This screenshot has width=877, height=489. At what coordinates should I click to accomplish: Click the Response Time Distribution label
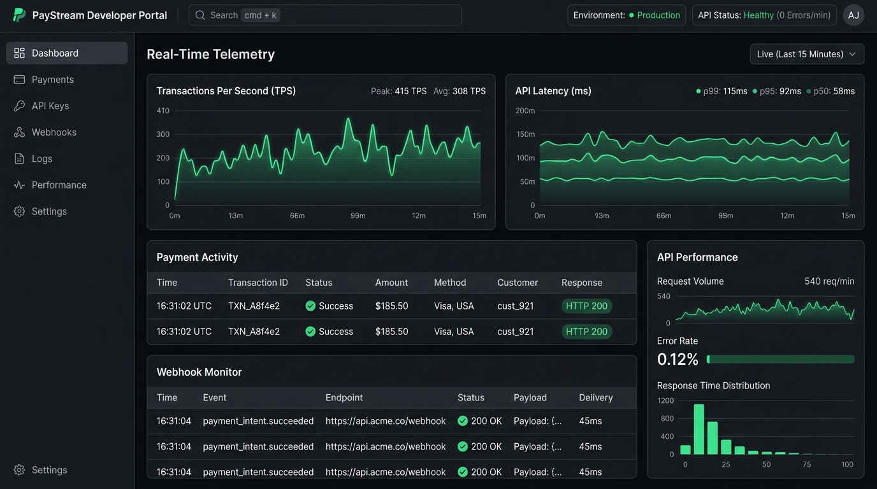click(x=713, y=386)
